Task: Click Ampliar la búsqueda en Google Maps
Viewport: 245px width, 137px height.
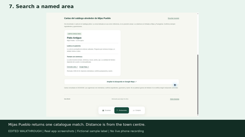Action: point(122,82)
